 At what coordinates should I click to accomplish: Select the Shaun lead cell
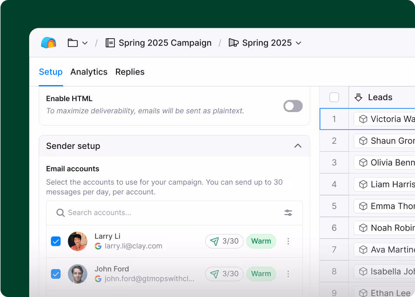382,141
